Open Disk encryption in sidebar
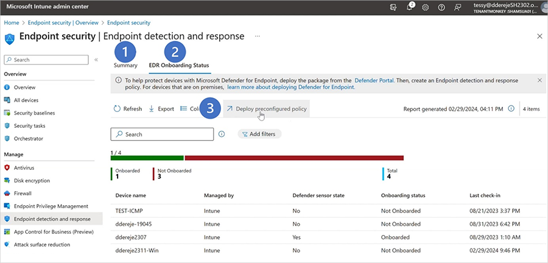Viewport: 548px width, 263px height. (32, 181)
